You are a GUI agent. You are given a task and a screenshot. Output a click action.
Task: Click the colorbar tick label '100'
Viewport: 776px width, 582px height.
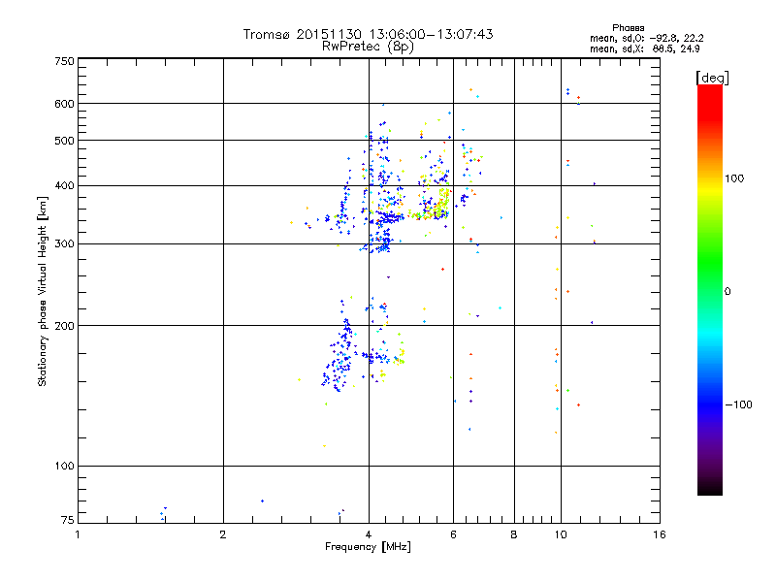pyautogui.click(x=734, y=178)
